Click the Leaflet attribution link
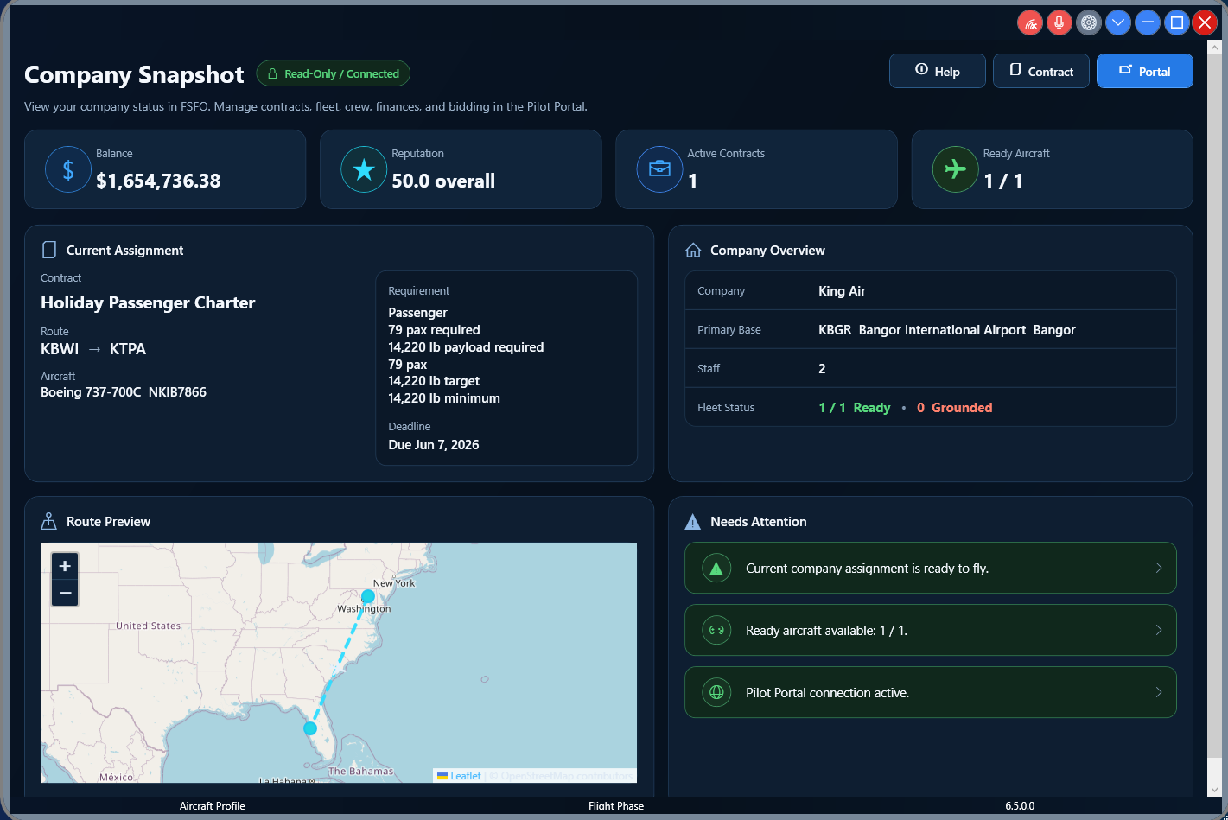 [x=465, y=776]
